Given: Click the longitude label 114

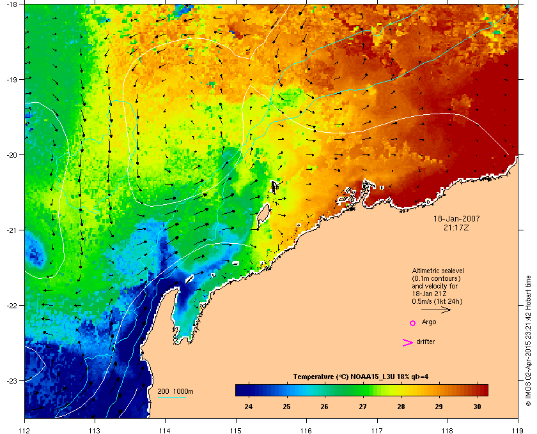Looking at the screenshot, I should pyautogui.click(x=165, y=430).
